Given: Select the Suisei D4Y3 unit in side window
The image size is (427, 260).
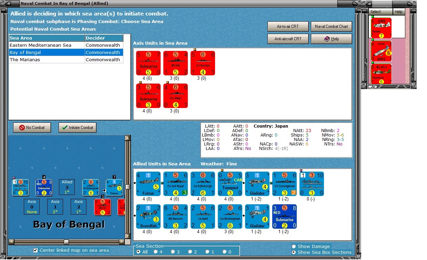Looking at the screenshot, I should [x=381, y=51].
